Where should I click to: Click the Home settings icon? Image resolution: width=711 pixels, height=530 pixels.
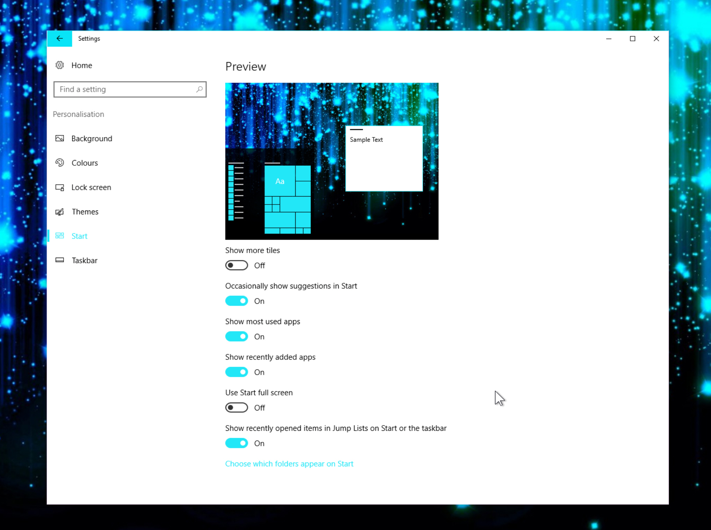click(60, 65)
